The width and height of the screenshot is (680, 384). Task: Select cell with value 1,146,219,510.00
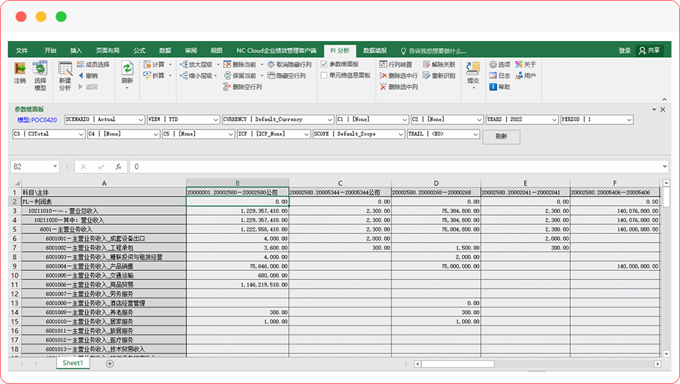click(237, 285)
